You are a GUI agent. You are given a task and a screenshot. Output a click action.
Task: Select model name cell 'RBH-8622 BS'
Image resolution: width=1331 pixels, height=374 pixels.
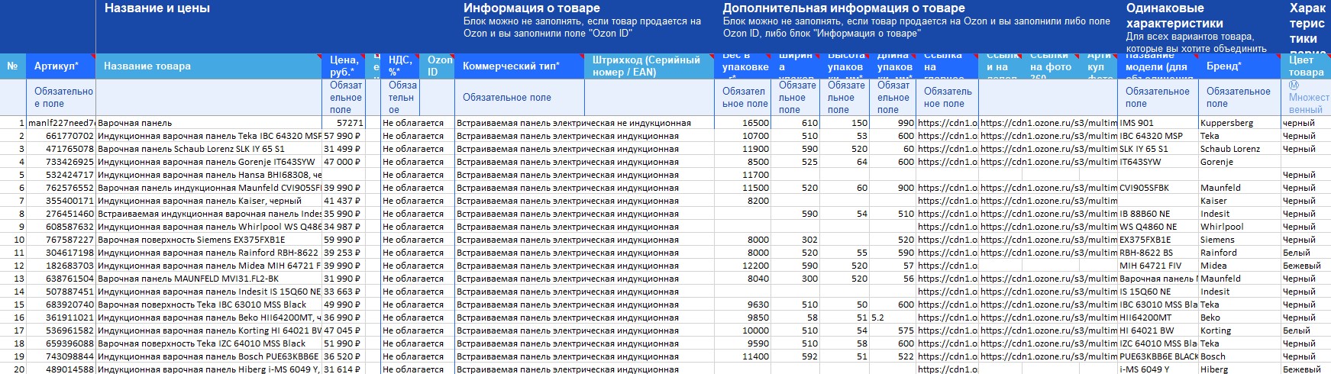tap(1158, 253)
